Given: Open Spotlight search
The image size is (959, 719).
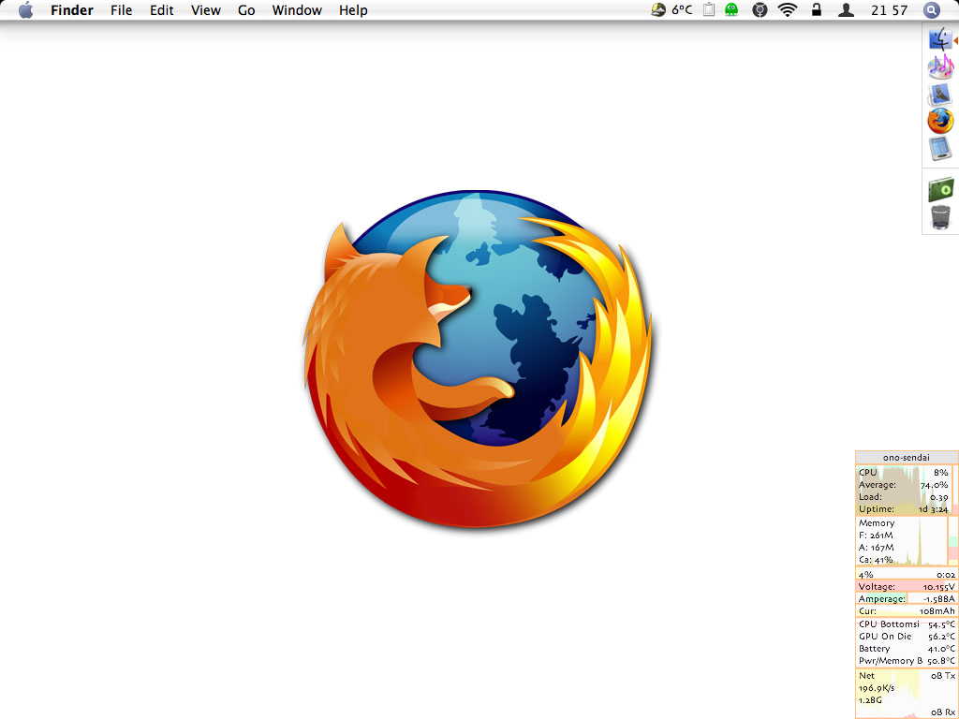Looking at the screenshot, I should (931, 9).
